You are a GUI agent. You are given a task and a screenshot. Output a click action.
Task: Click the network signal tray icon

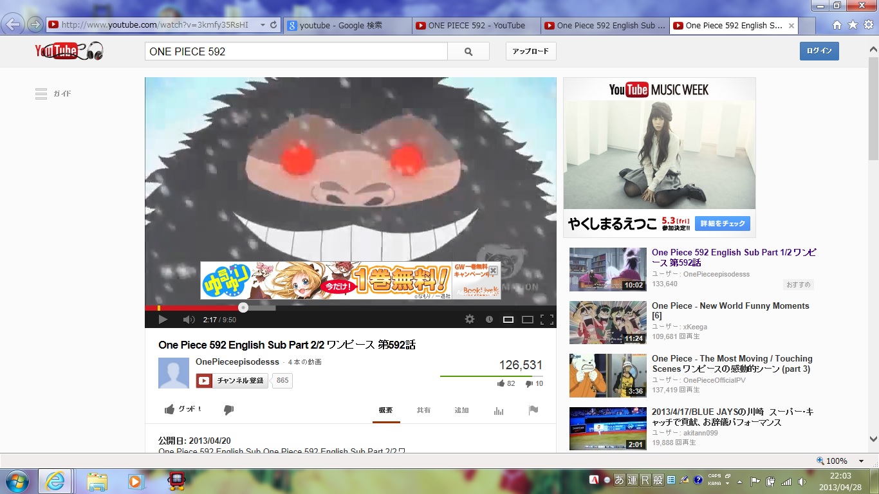point(786,481)
